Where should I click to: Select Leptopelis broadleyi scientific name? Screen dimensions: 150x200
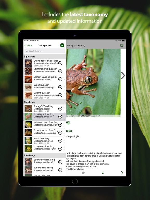click(43, 117)
